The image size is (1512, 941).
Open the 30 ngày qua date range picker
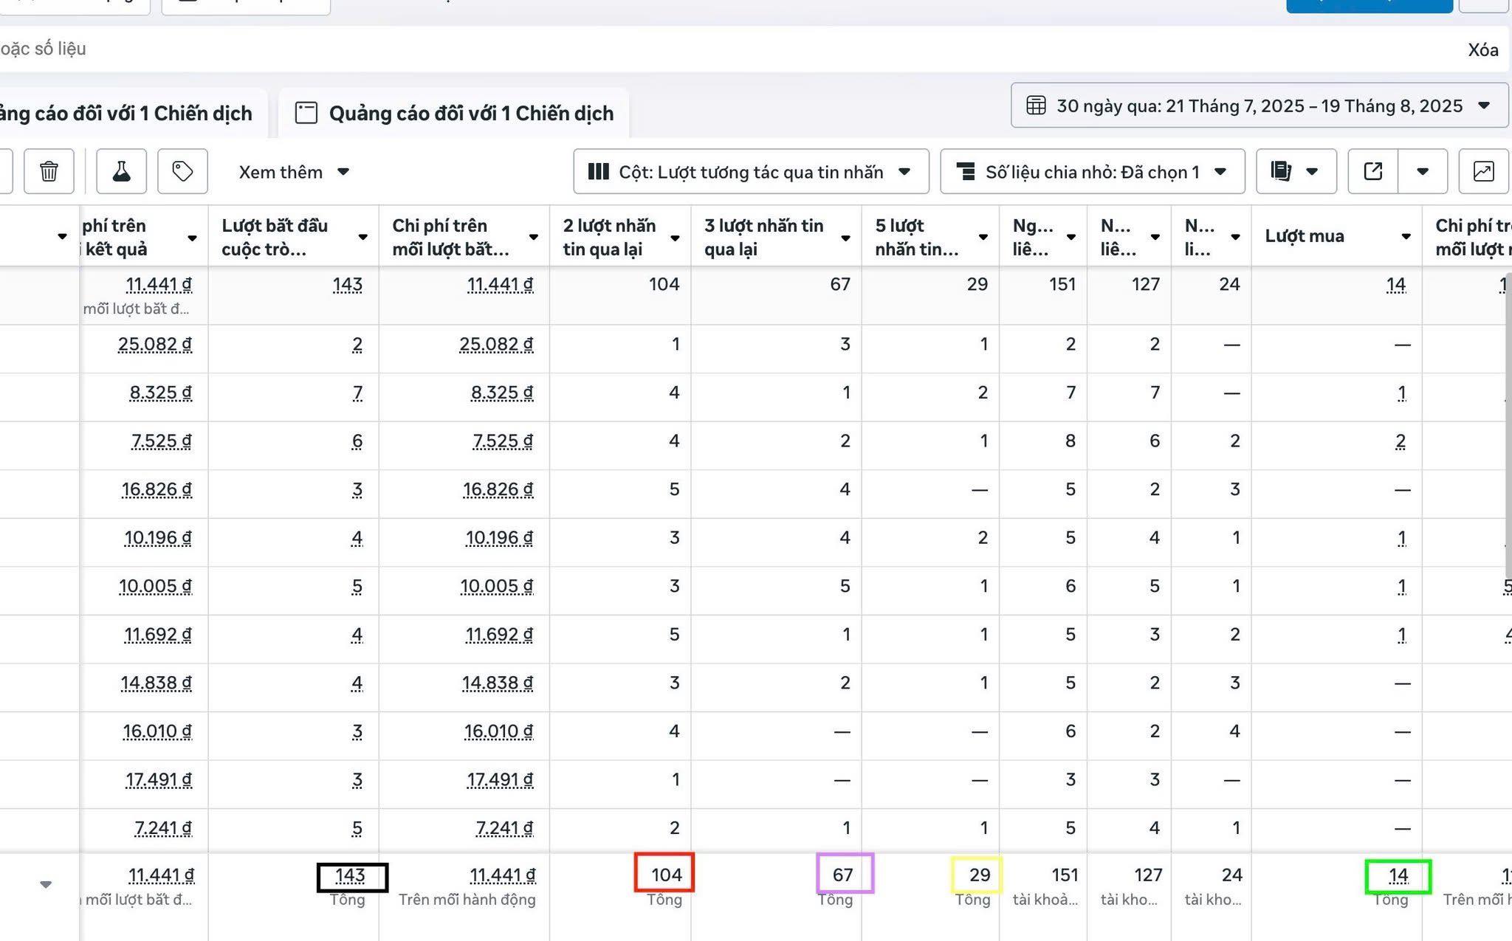click(1259, 106)
